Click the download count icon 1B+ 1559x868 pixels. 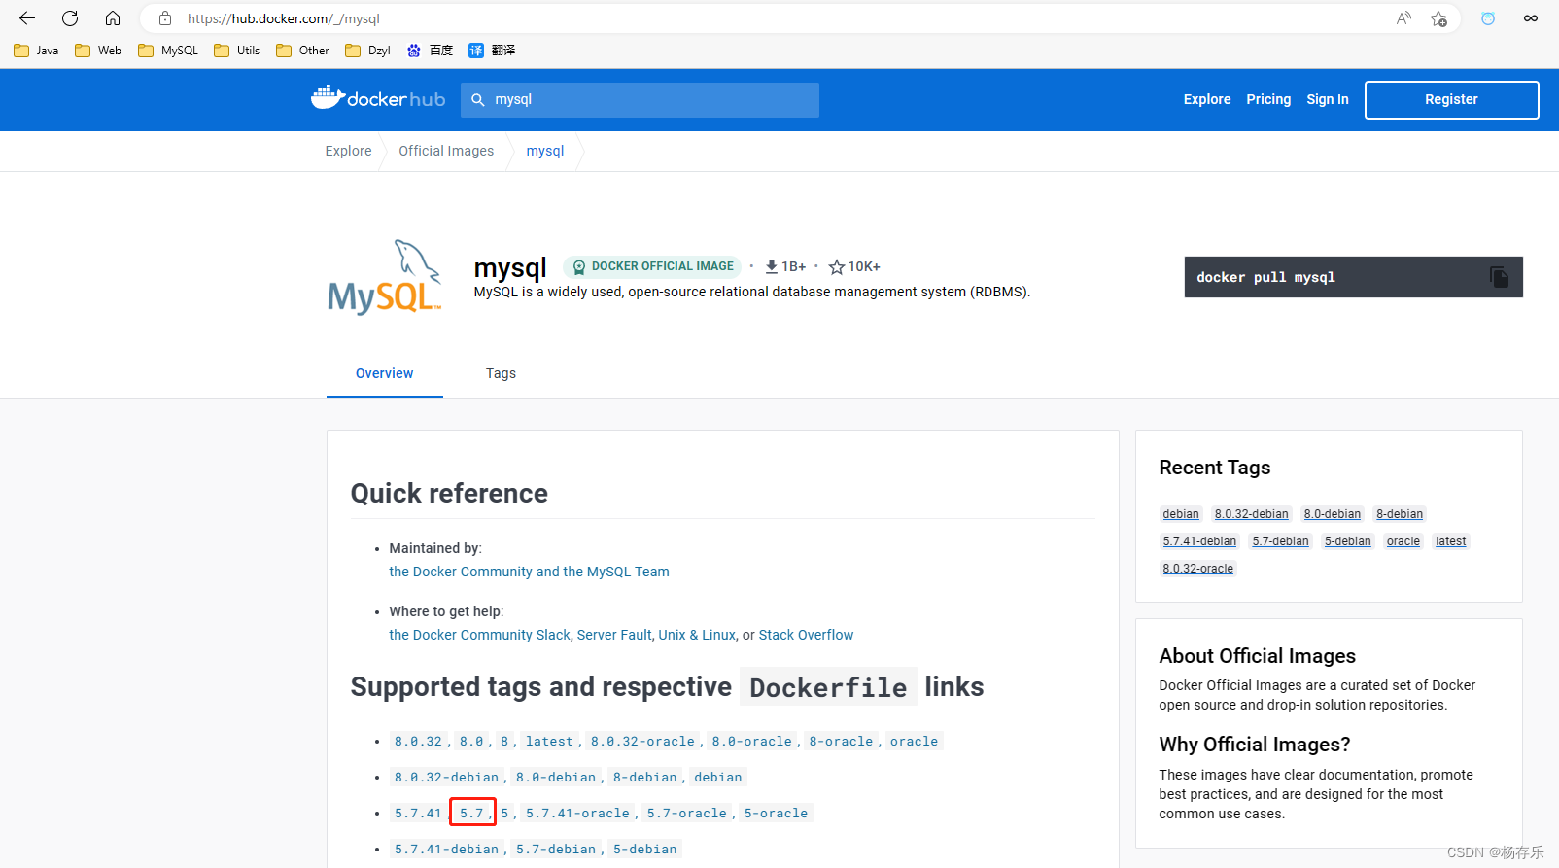point(772,266)
